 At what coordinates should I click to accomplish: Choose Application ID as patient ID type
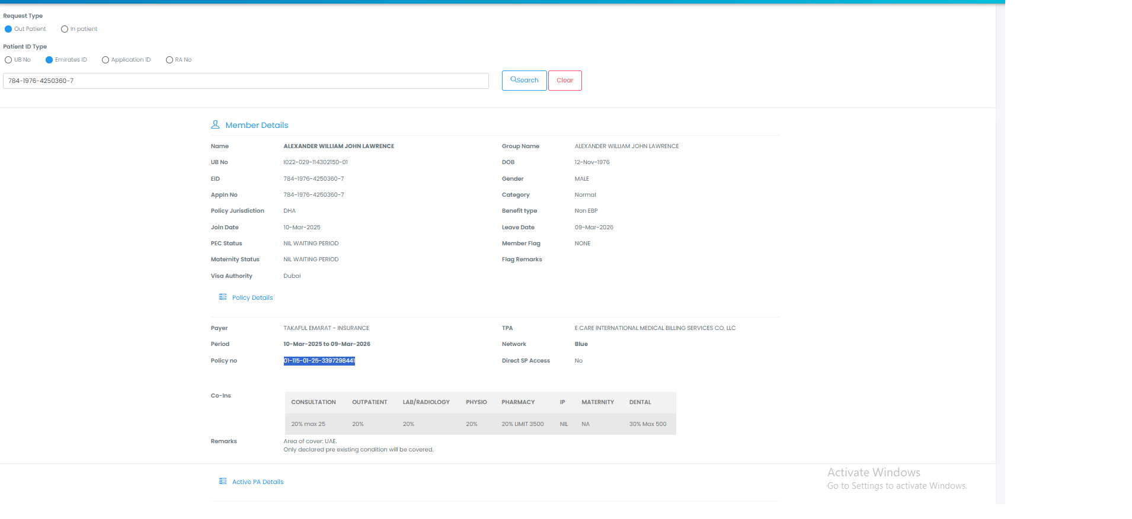pyautogui.click(x=105, y=60)
